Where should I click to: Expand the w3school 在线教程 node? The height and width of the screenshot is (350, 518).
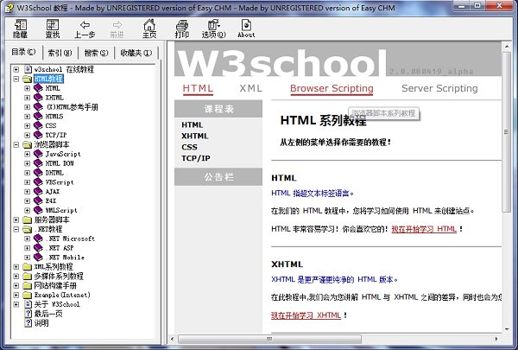16,69
